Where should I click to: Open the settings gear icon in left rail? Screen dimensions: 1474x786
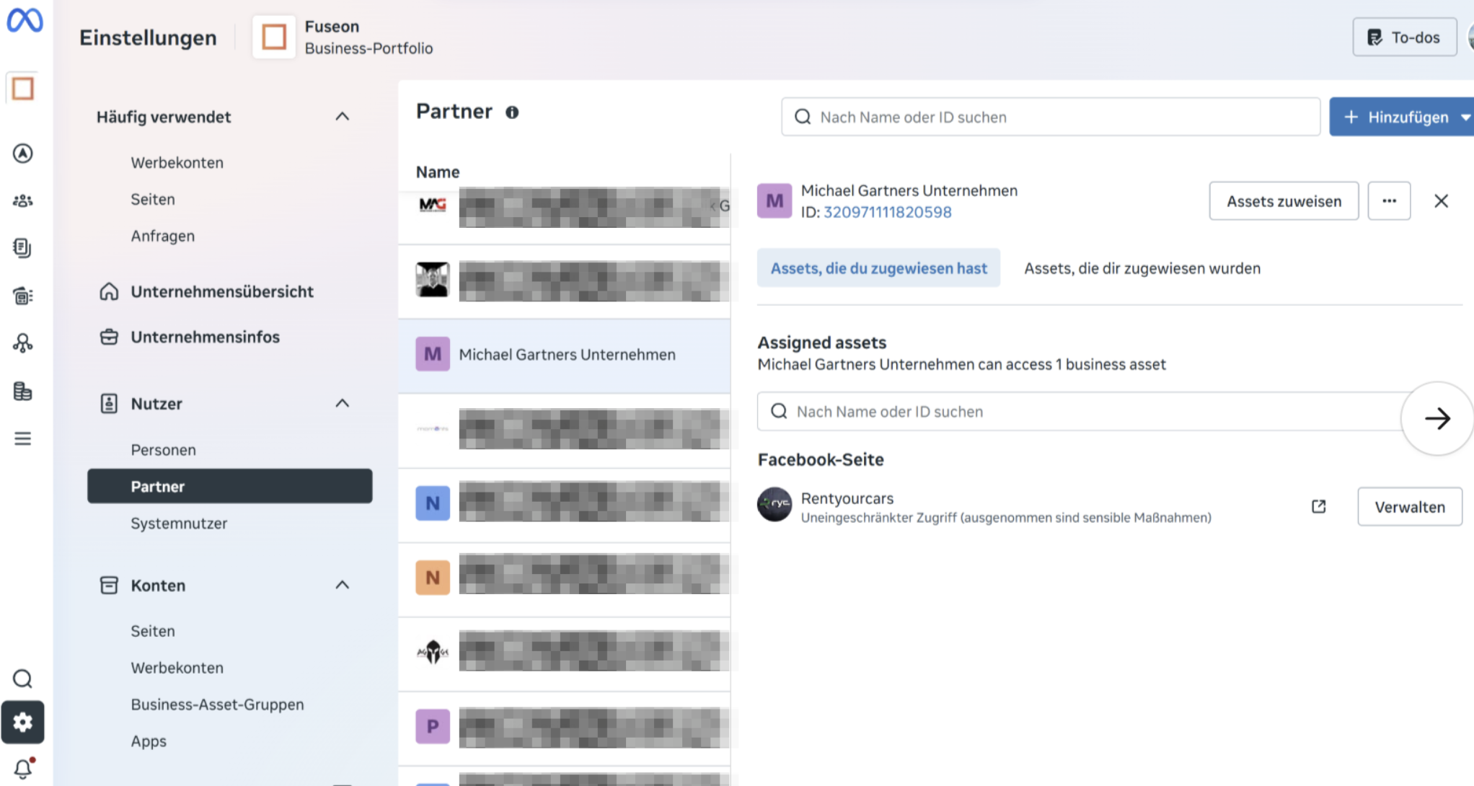(23, 722)
